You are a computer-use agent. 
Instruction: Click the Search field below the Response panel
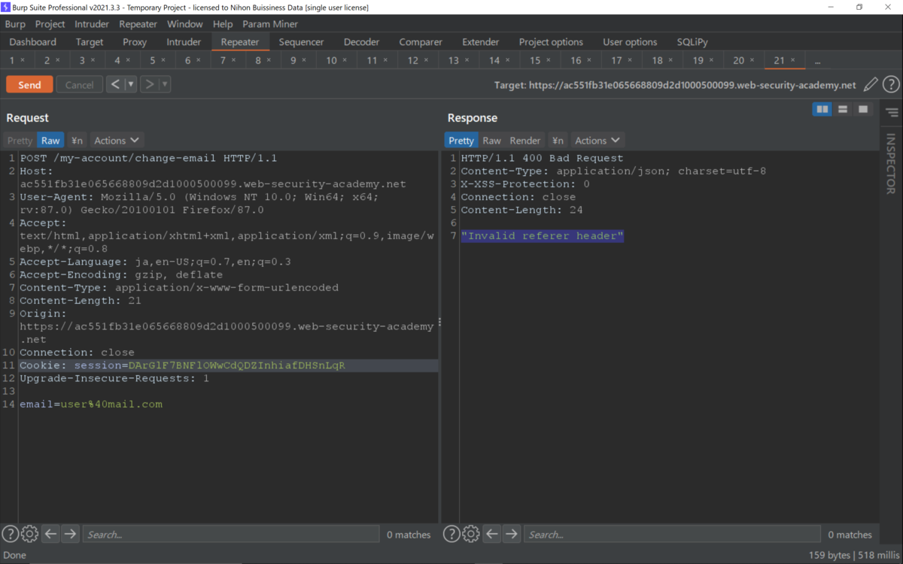click(x=670, y=534)
